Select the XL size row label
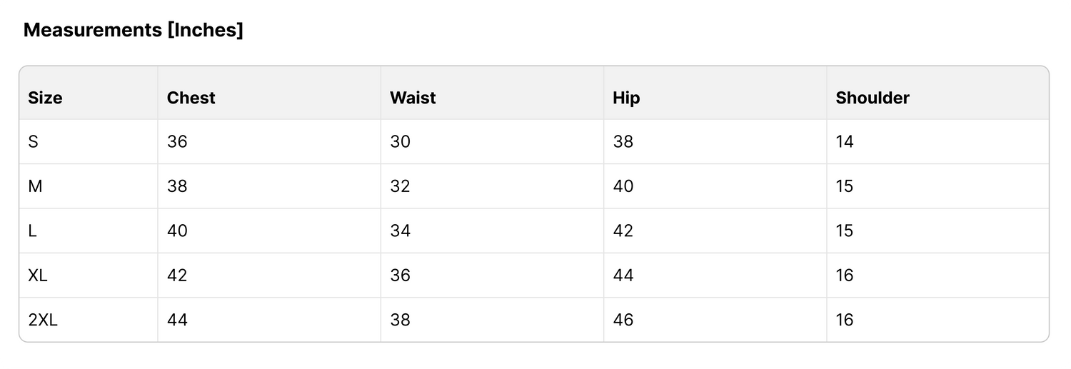This screenshot has width=1071, height=369. [x=38, y=275]
